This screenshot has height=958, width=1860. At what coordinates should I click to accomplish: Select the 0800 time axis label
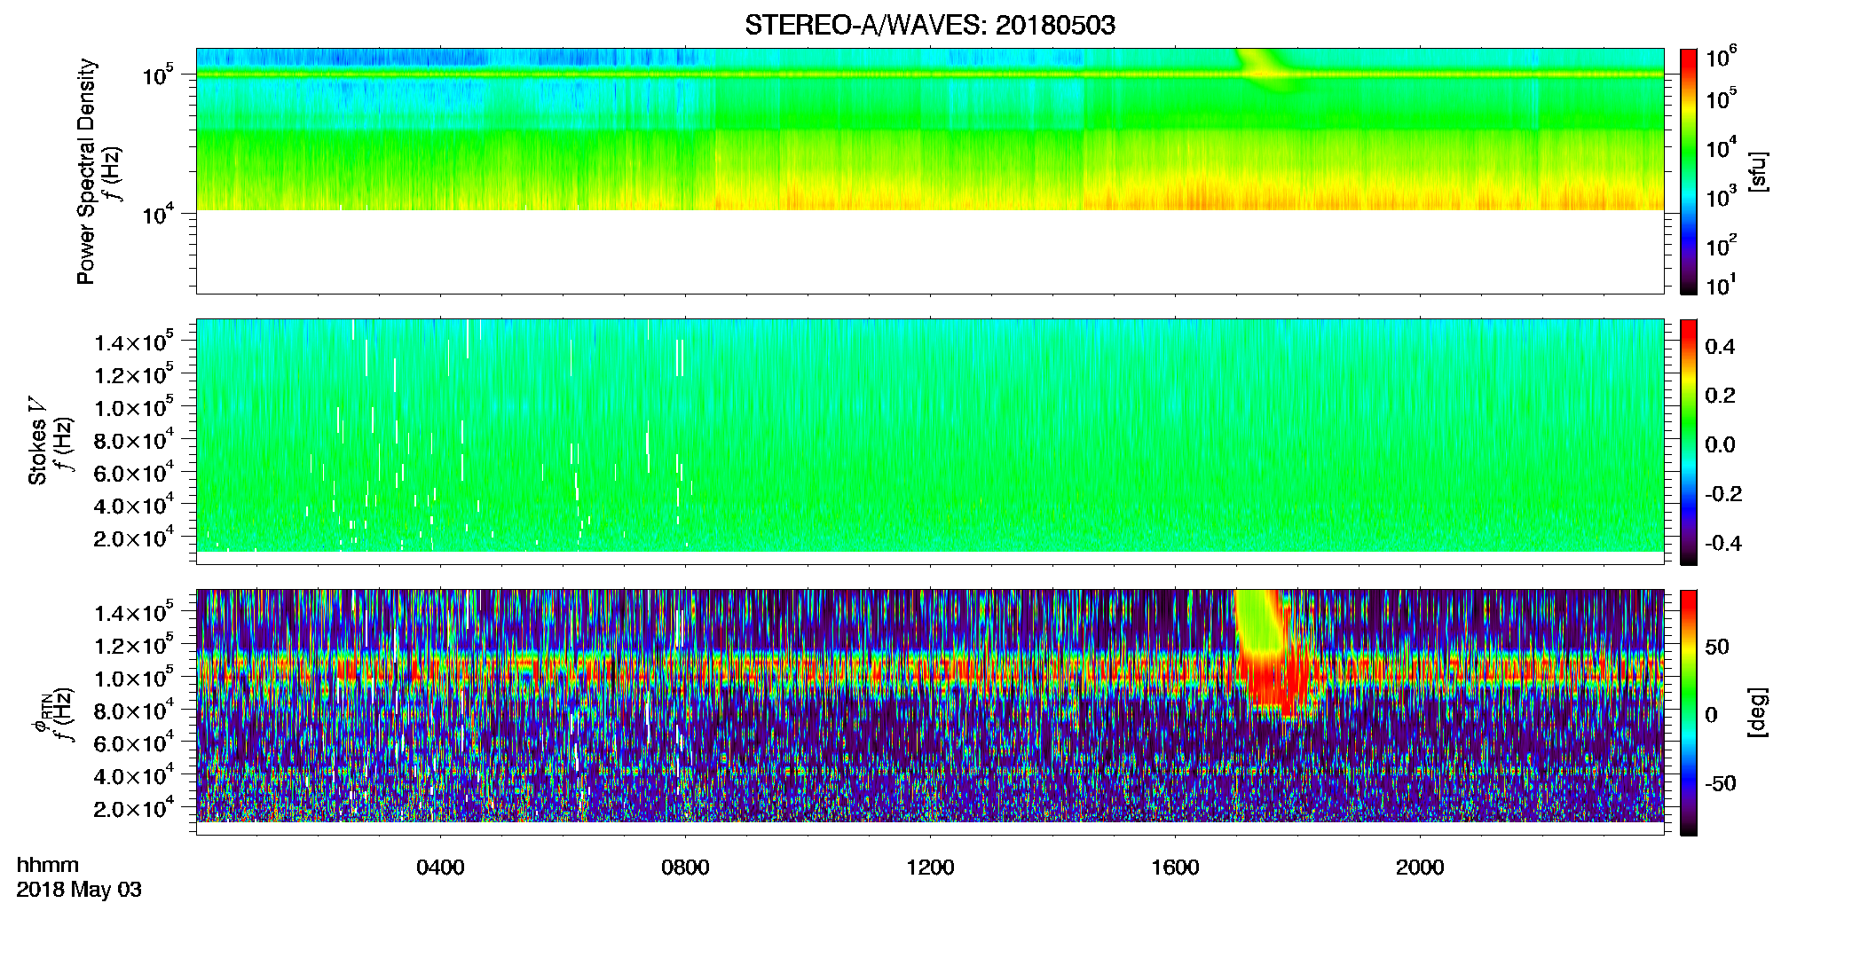pos(685,868)
